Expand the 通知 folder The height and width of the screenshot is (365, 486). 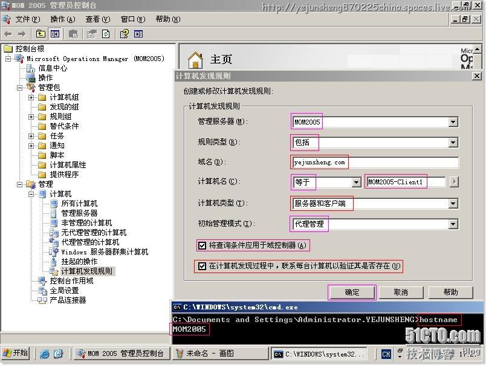point(31,146)
